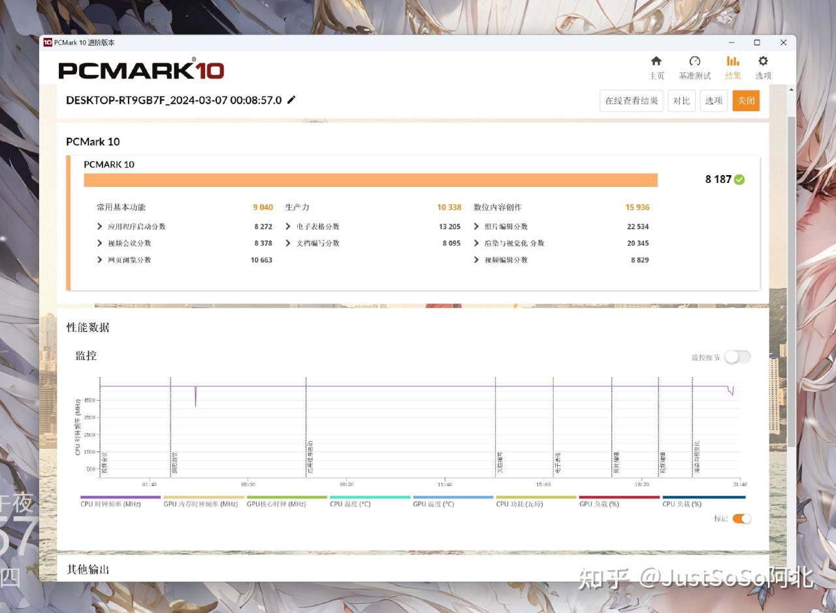Click the result name DESKTOP-RT9GB7F_2024-03-07 00:08:57.0

point(174,100)
